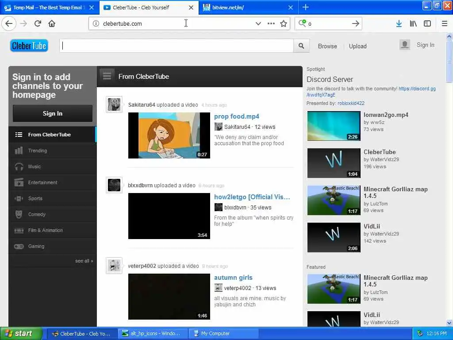The height and width of the screenshot is (340, 453).
Task: Click the Gaming controller icon
Action: (x=19, y=246)
